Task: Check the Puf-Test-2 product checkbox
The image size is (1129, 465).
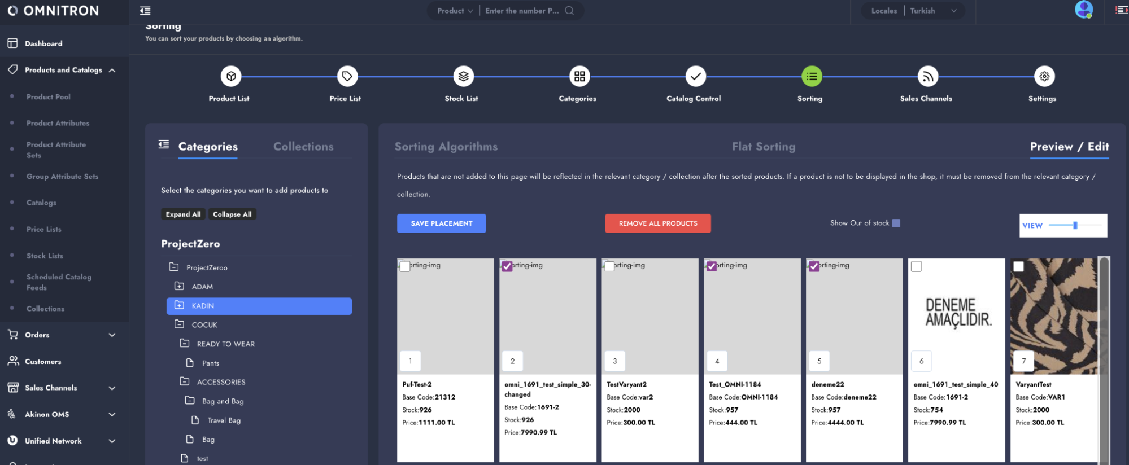Action: coord(405,266)
